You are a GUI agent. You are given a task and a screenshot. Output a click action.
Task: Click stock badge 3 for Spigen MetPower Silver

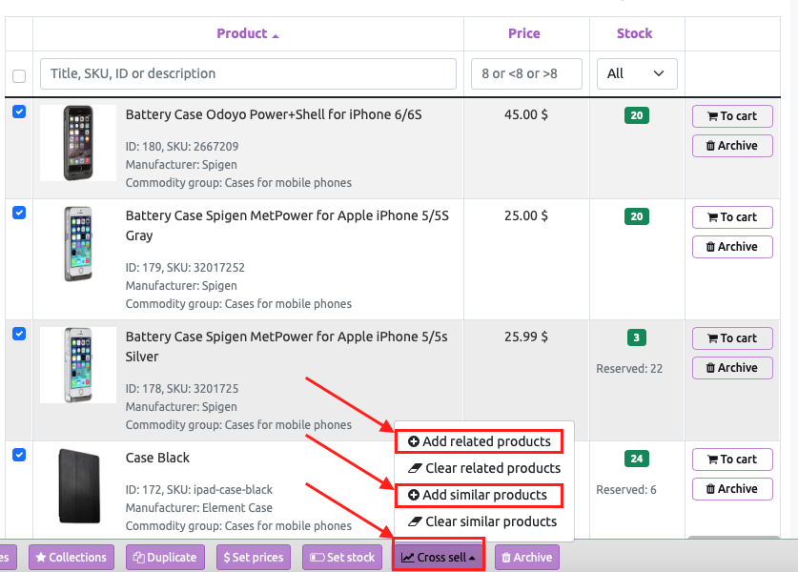click(637, 337)
